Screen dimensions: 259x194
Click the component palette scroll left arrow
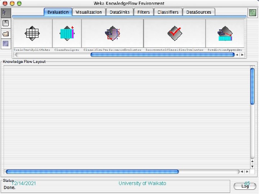[237, 55]
